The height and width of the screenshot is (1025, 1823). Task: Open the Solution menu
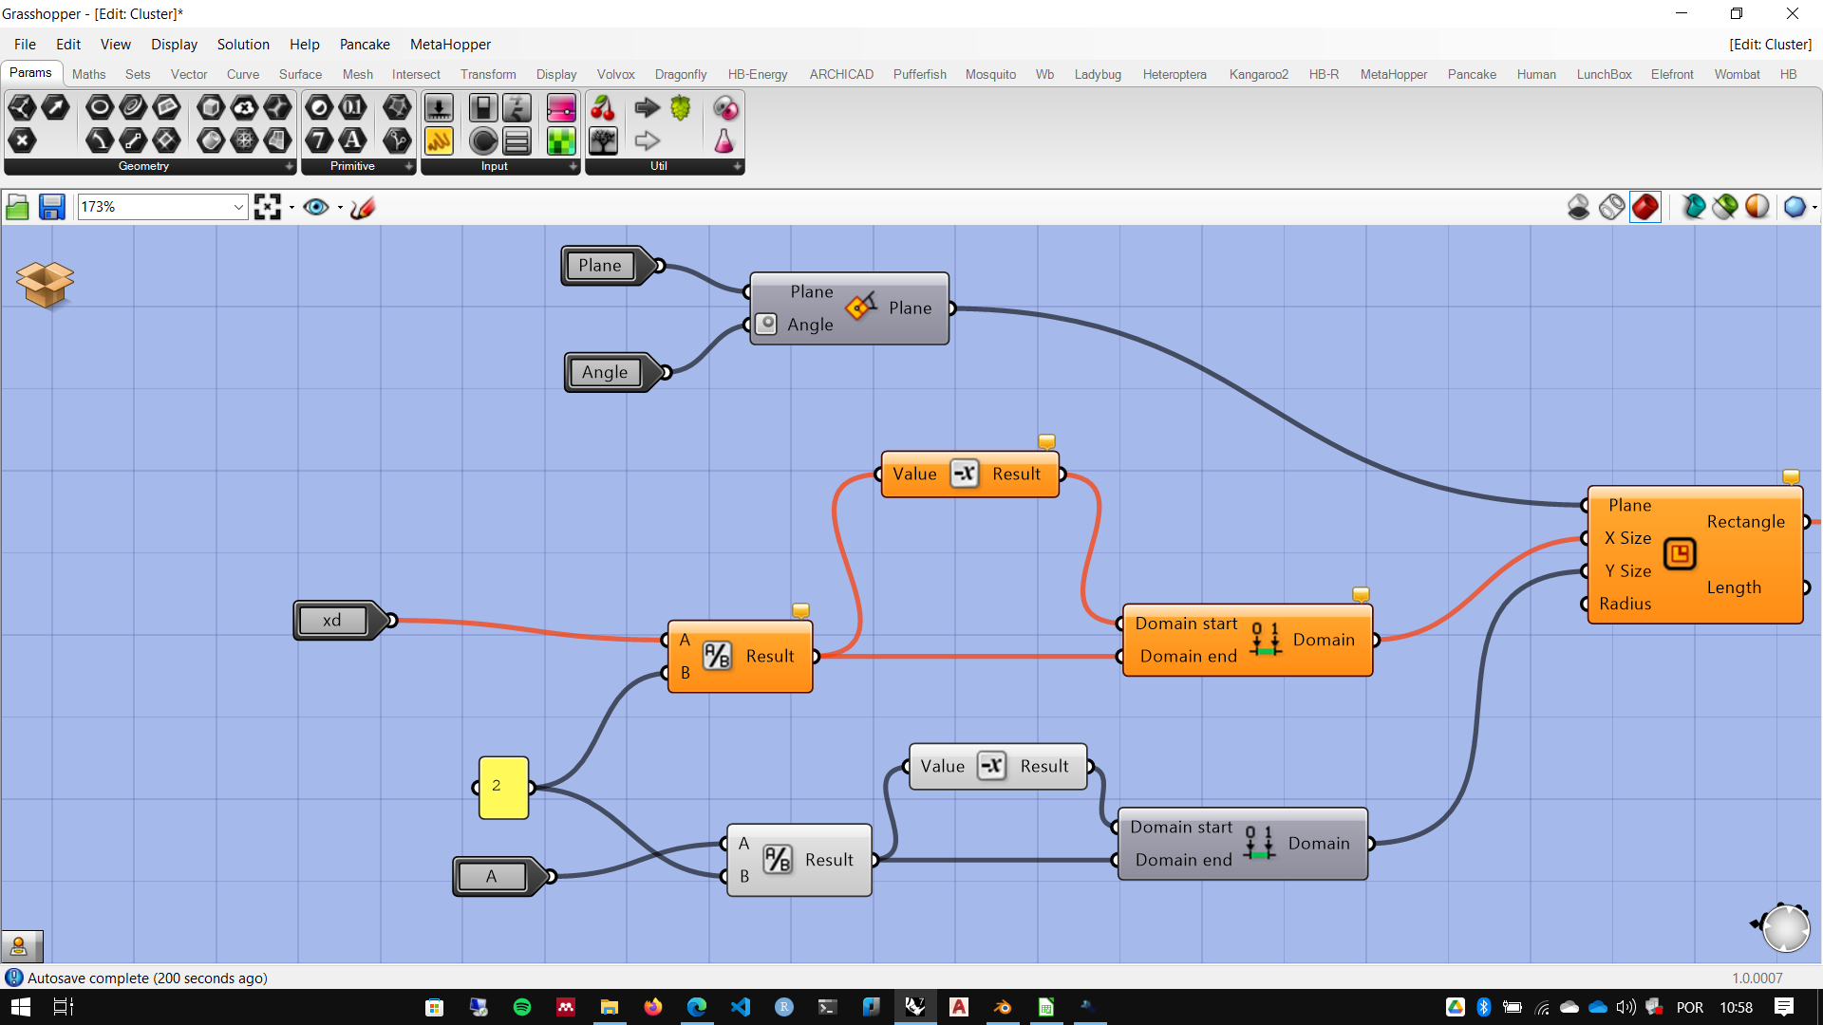[243, 45]
